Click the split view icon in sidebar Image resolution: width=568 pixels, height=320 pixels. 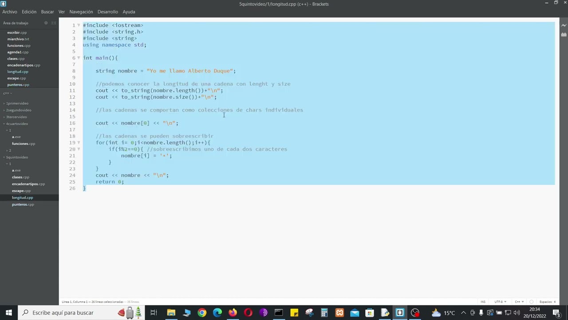click(x=54, y=23)
